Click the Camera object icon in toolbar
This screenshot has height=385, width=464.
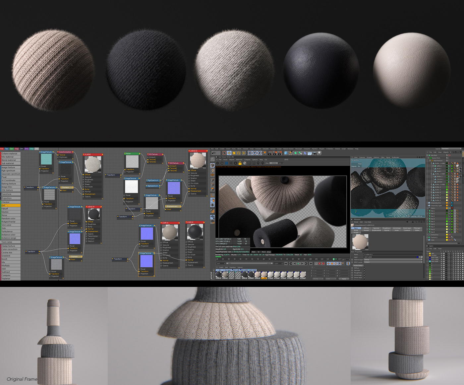click(x=315, y=153)
